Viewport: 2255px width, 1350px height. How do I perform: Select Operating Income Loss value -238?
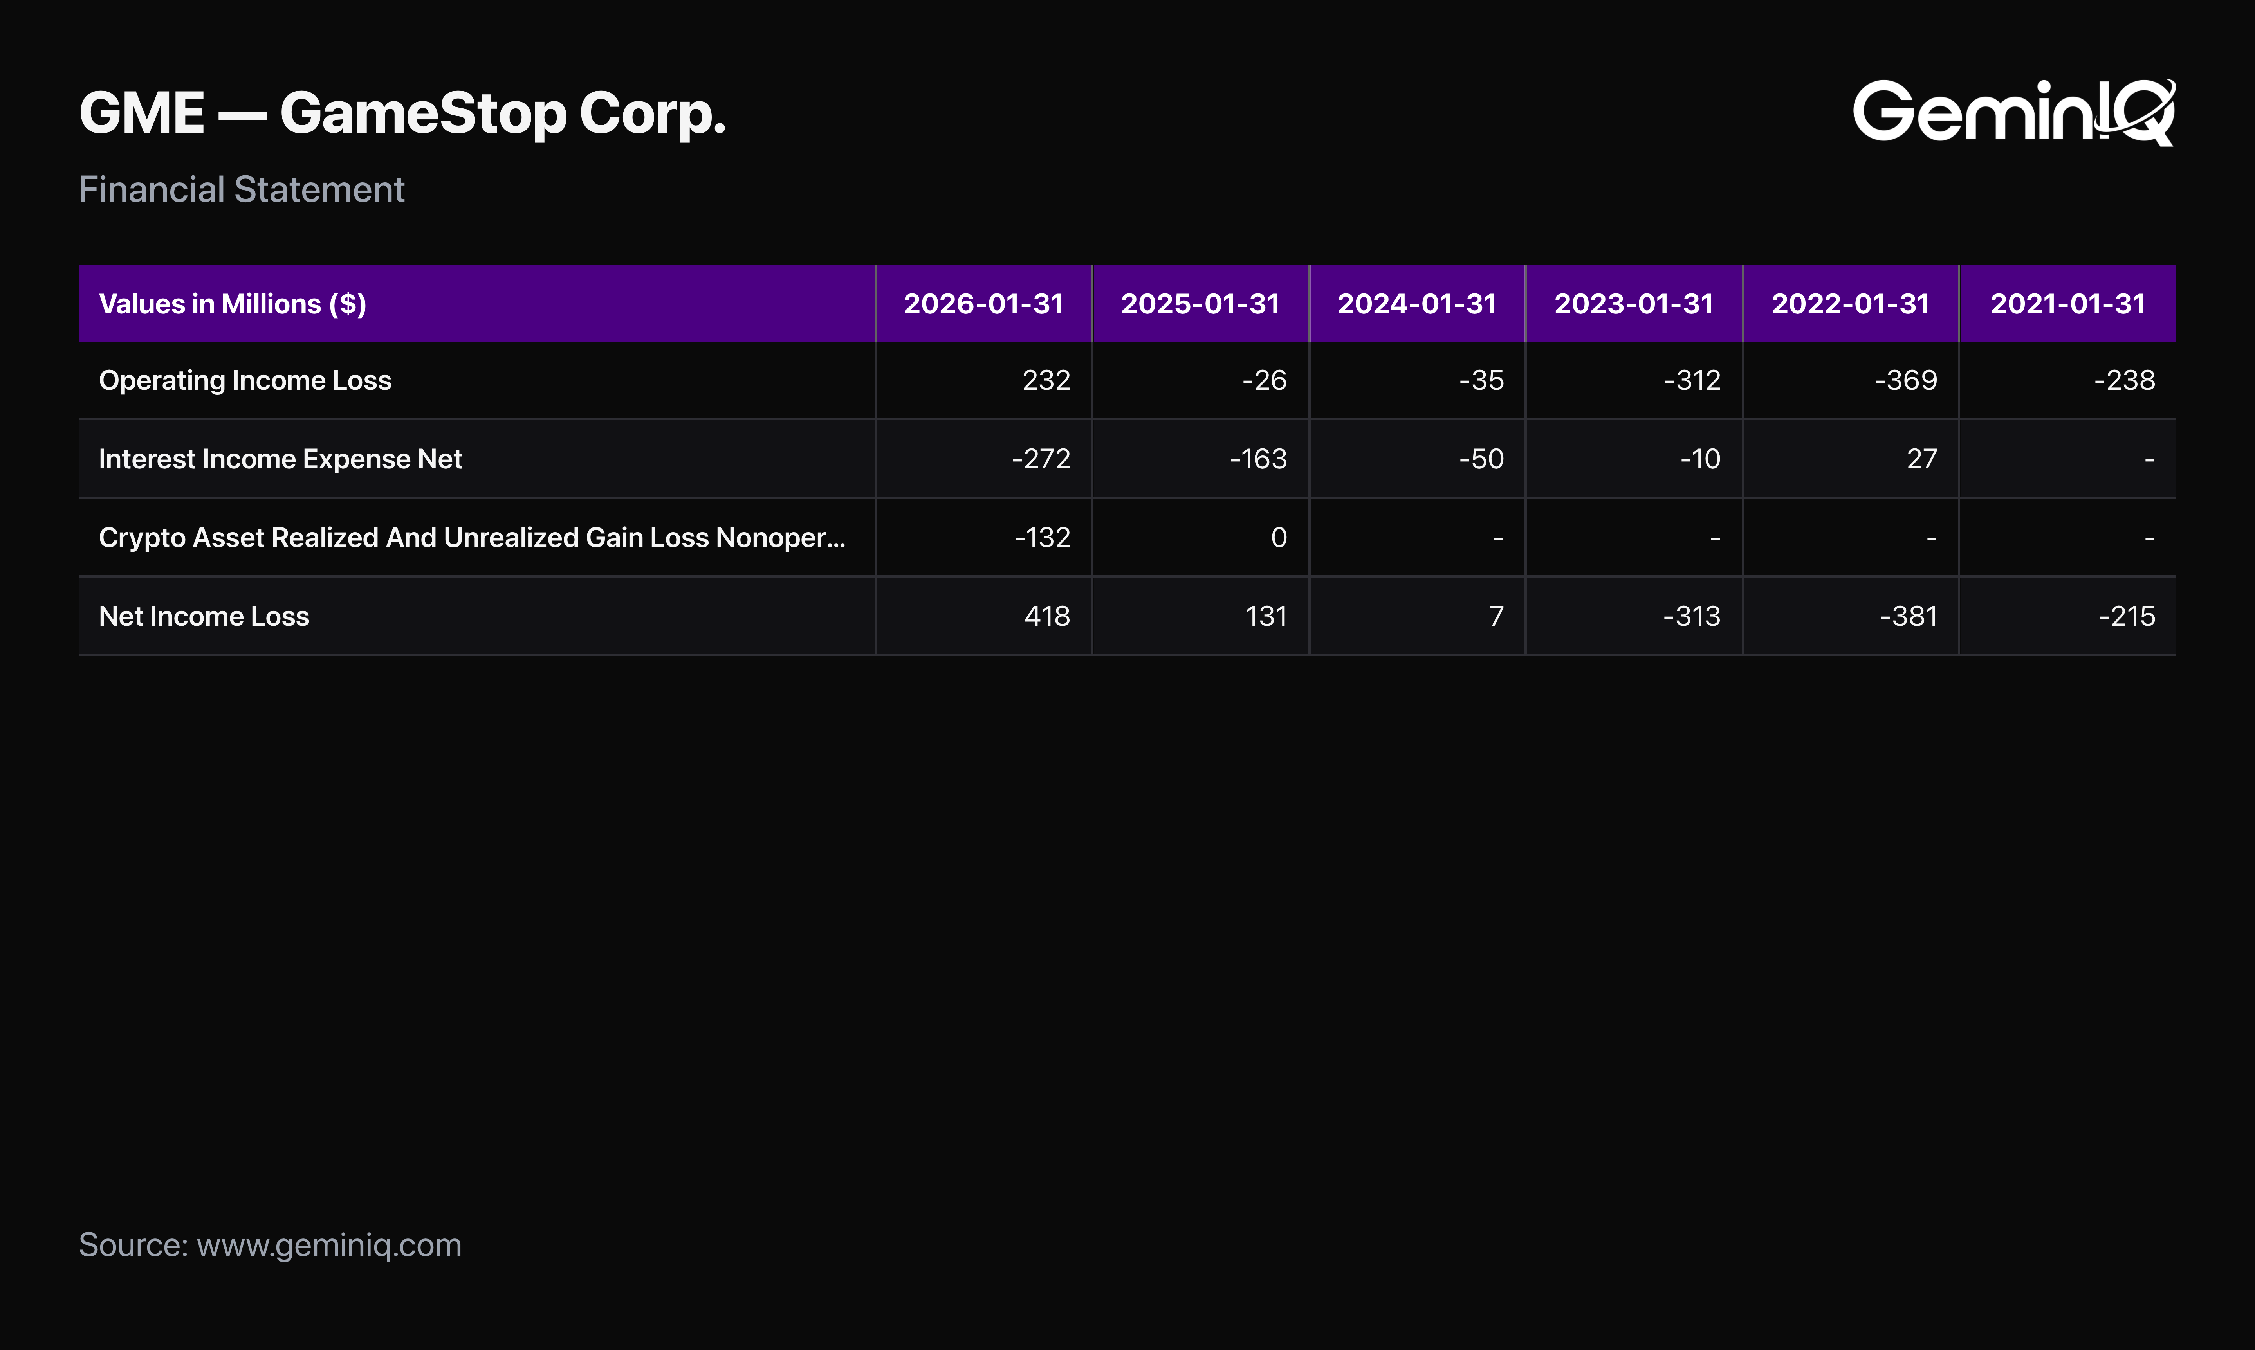(2125, 380)
